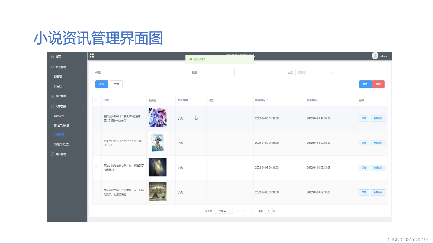Collapse 站点管理 menu chevron
This screenshot has height=244, width=433.
82,67
